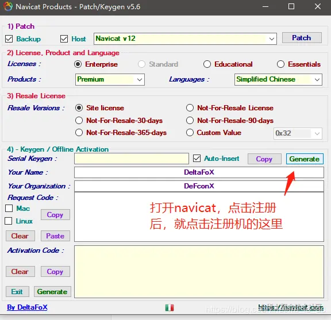
Task: Click the Serial Keygen input field
Action: tap(131, 159)
